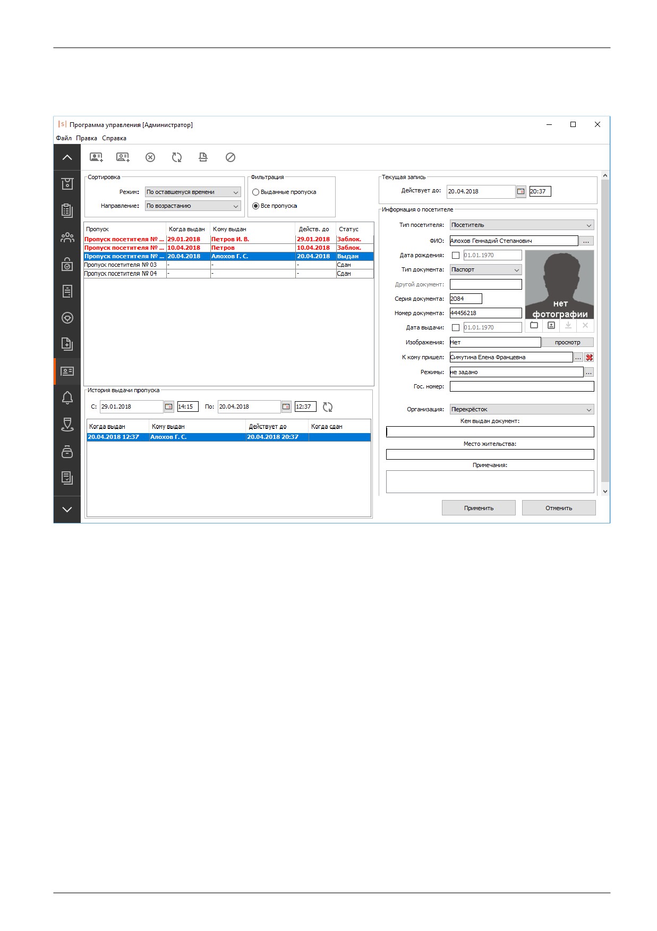
Task: Open the document-with-plus sidebar section
Action: [67, 344]
